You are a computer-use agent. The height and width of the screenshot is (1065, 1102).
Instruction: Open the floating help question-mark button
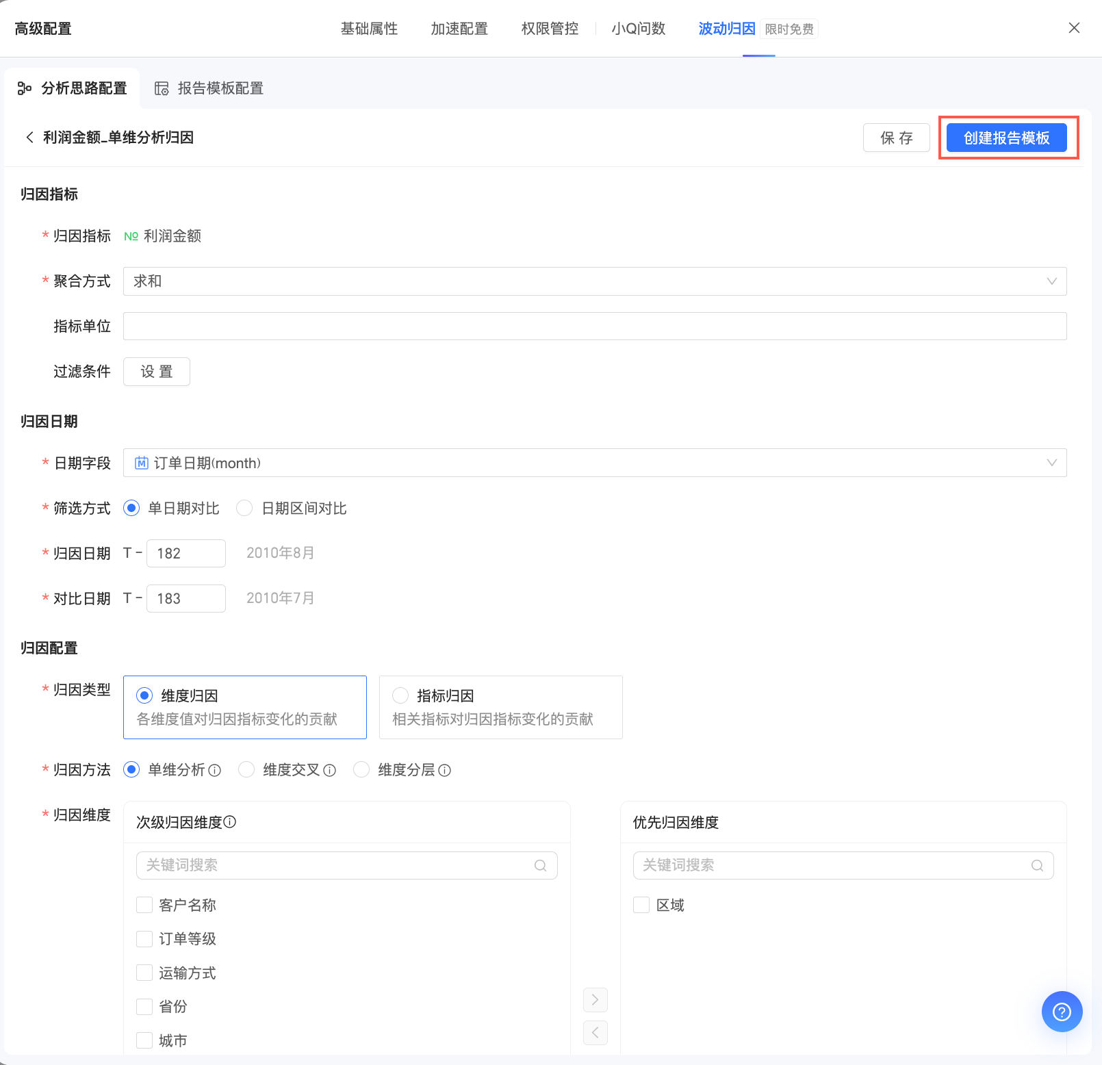(x=1062, y=1012)
